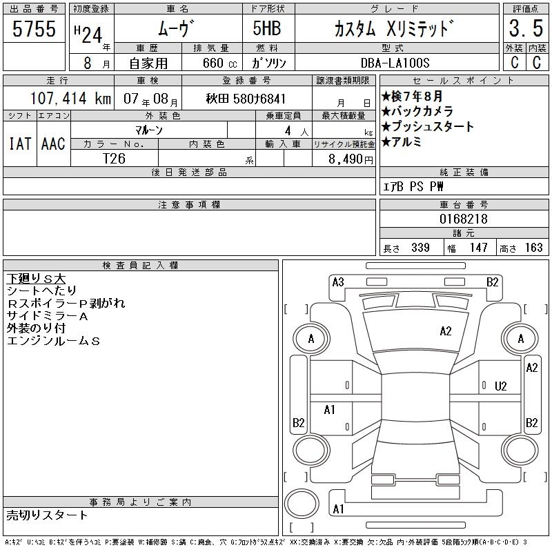Screen dimensions: 552x552
Task: Click the displacement value 660 cc
Action: click(x=219, y=63)
